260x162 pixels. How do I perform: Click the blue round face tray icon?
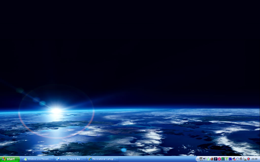point(237,159)
